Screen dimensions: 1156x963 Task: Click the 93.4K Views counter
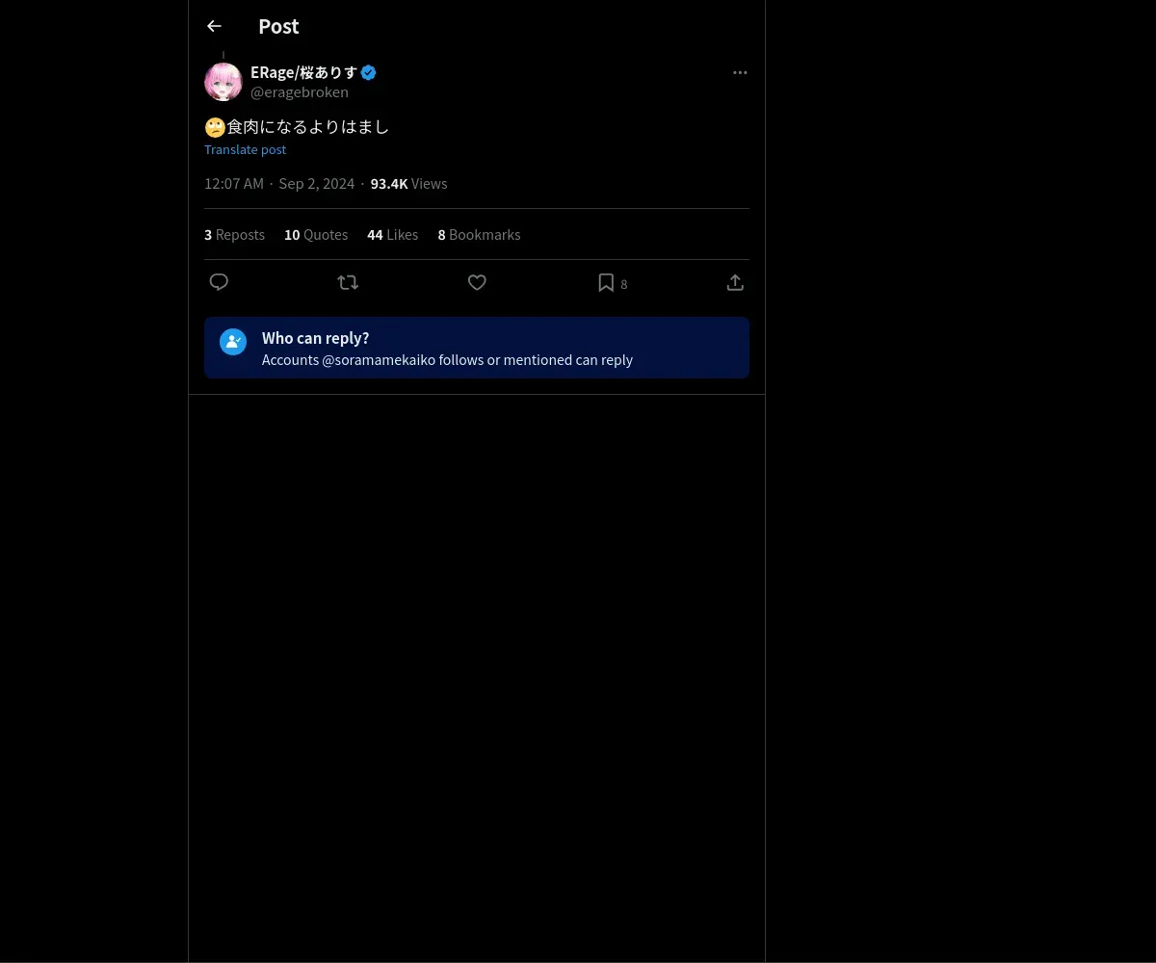click(x=408, y=184)
